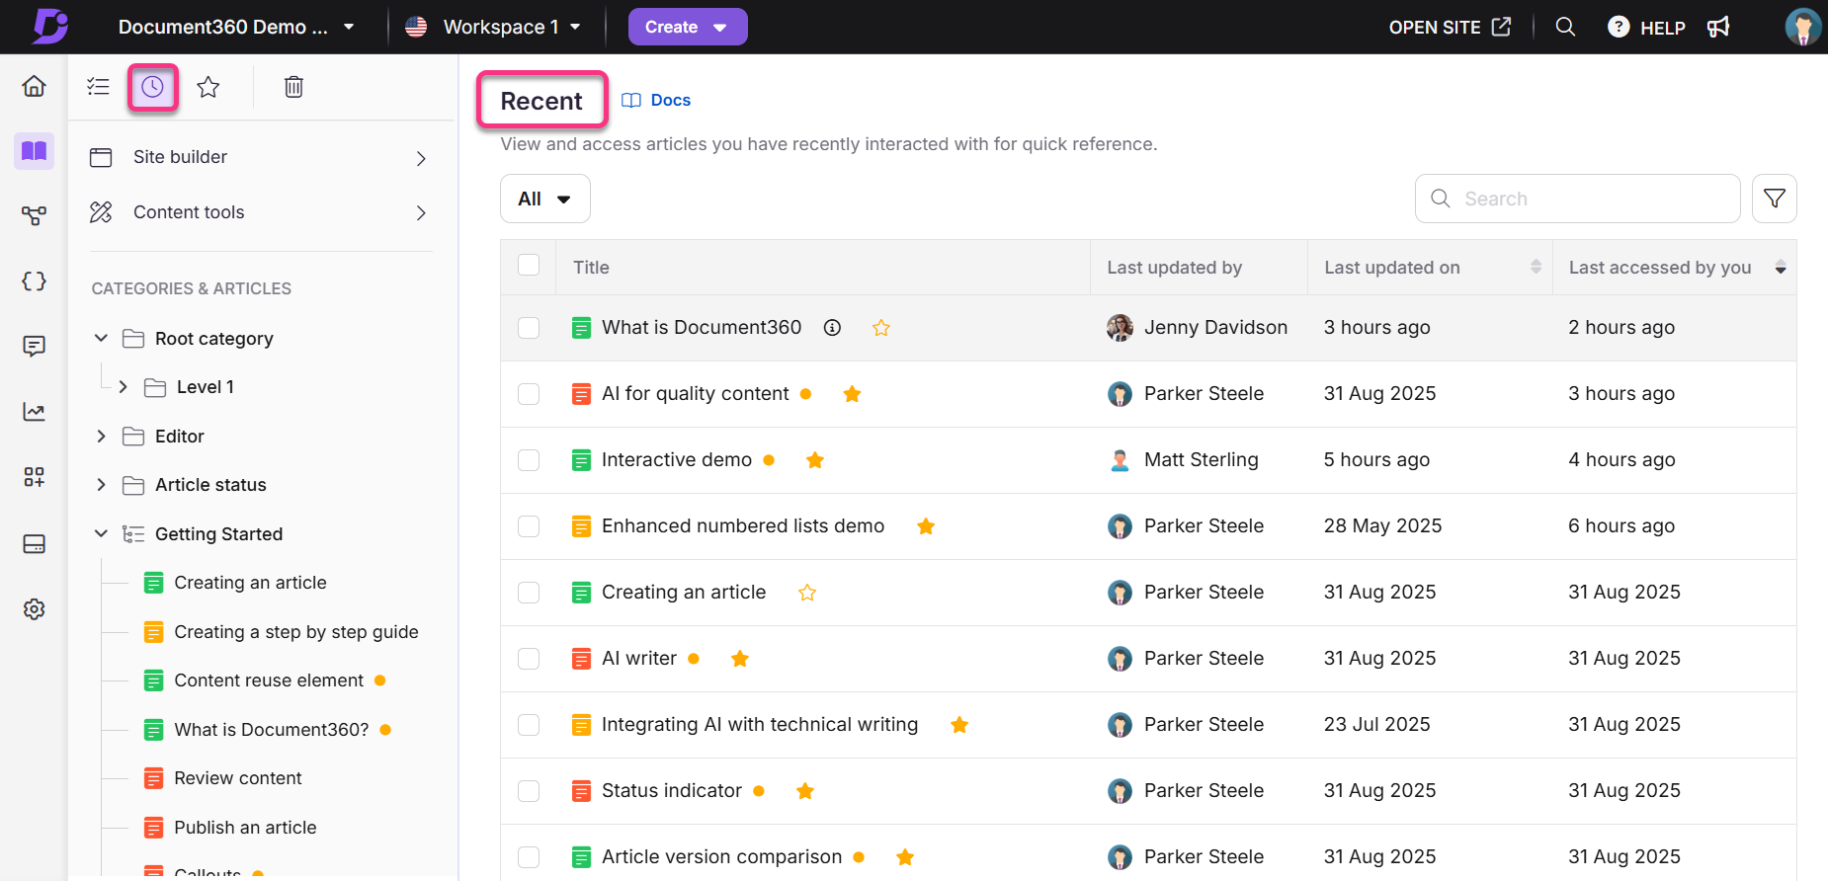This screenshot has height=881, width=1828.
Task: Star the Creating an article row
Action: (807, 593)
